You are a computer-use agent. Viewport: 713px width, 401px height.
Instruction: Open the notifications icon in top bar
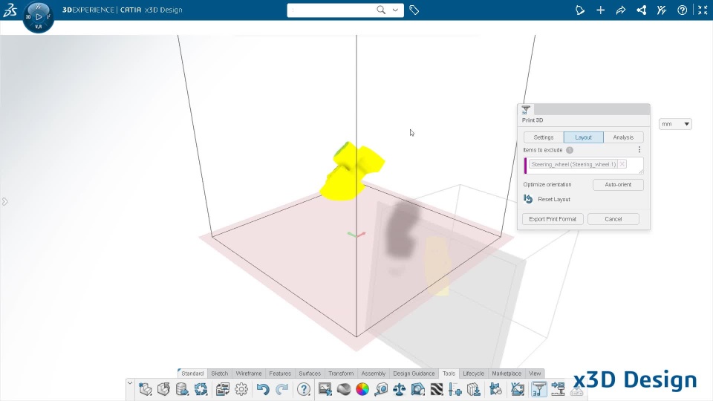tap(580, 10)
